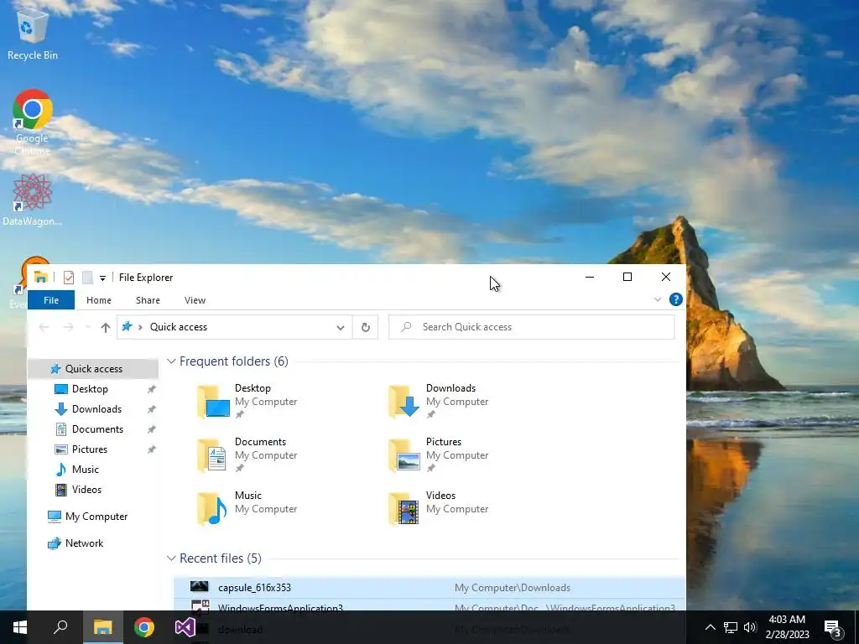Collapse the Frequent folders group
Image resolution: width=859 pixels, height=644 pixels.
171,361
